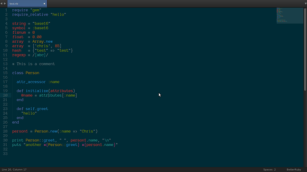Open the tab list dropdown arrow
Image resolution: width=307 pixels, height=172 pixels.
click(x=305, y=4)
